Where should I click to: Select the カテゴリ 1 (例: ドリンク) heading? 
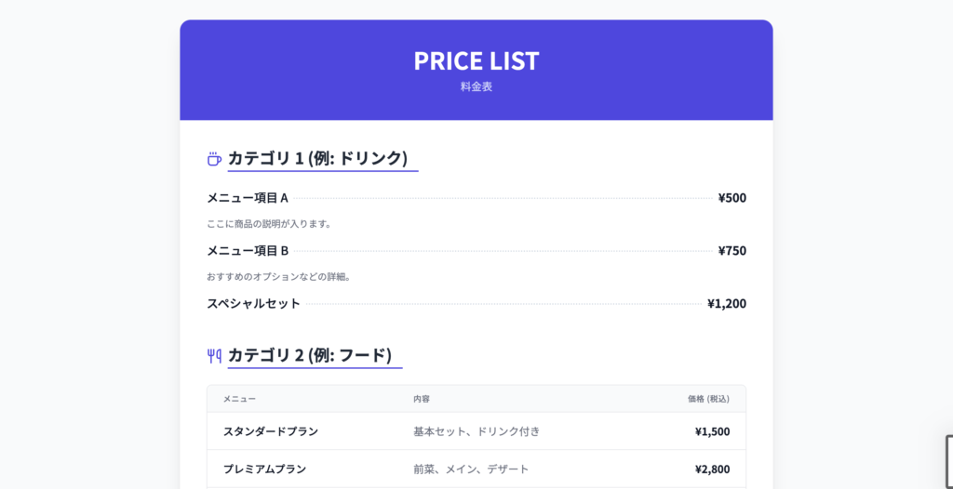click(317, 158)
